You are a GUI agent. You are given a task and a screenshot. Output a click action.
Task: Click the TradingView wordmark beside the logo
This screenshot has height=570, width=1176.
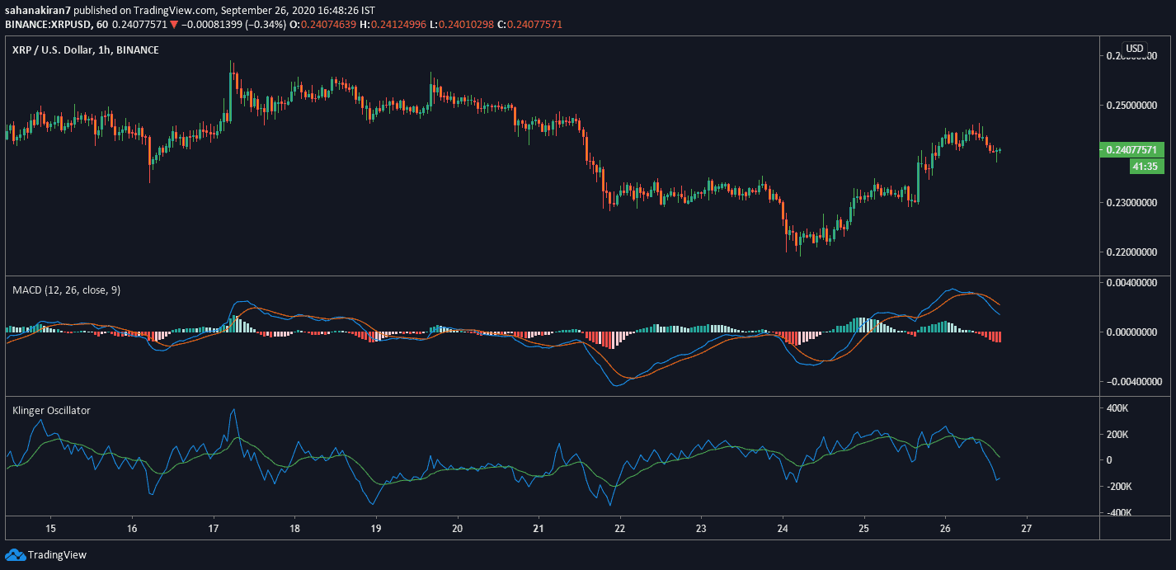pos(57,555)
